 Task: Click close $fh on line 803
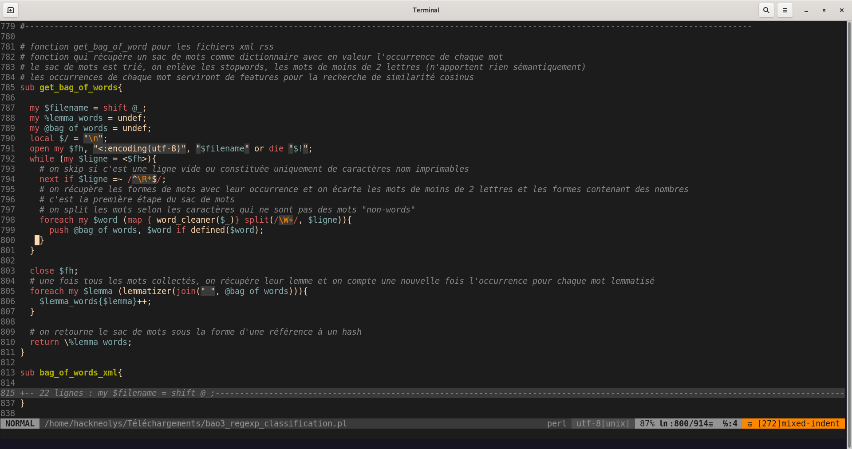[x=54, y=271]
